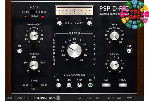Image resolution: width=149 pixels, height=101 pixels.
Task: Click the side chain high knob
Action: point(80,85)
